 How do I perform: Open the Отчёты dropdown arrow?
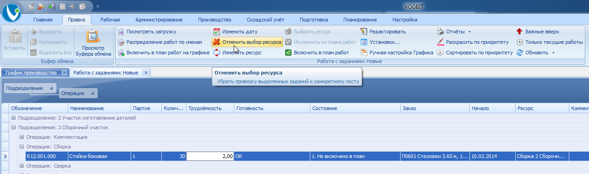(470, 32)
